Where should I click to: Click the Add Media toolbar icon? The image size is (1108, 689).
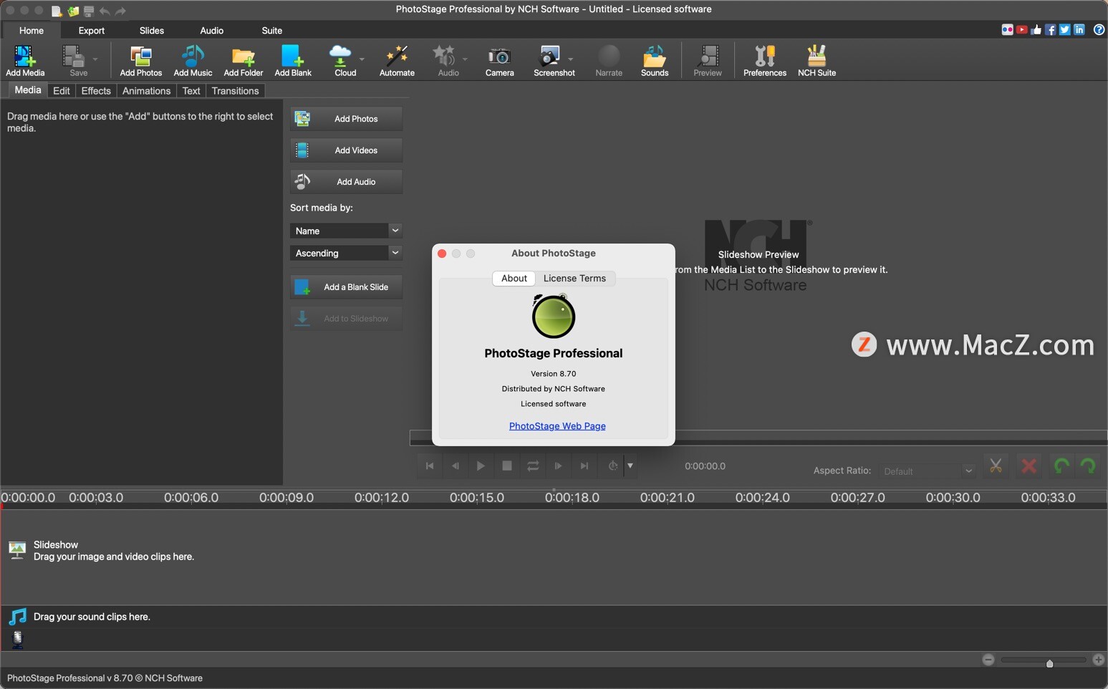coord(25,61)
